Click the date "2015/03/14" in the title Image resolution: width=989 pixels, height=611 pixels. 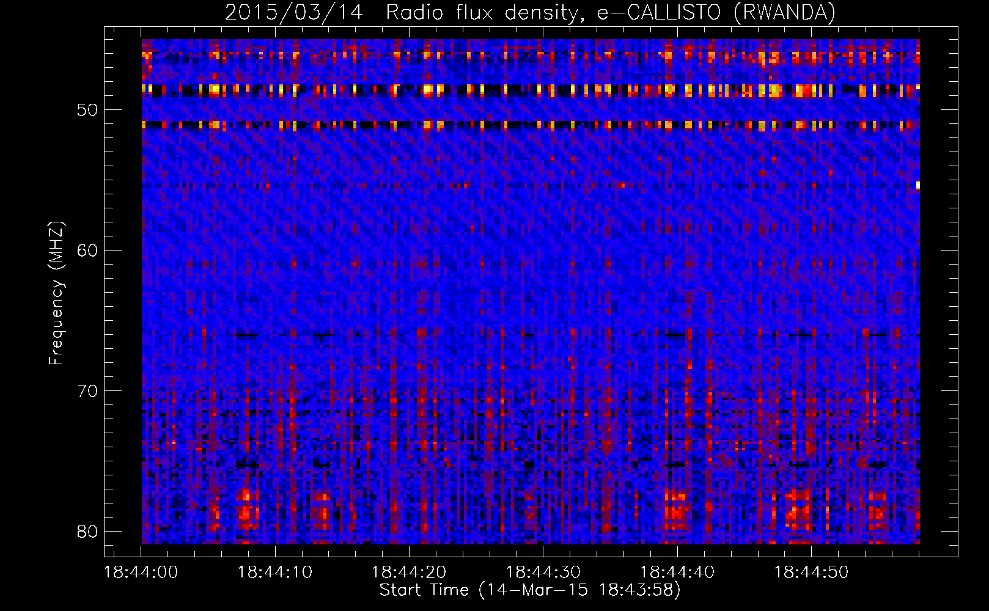pos(294,12)
